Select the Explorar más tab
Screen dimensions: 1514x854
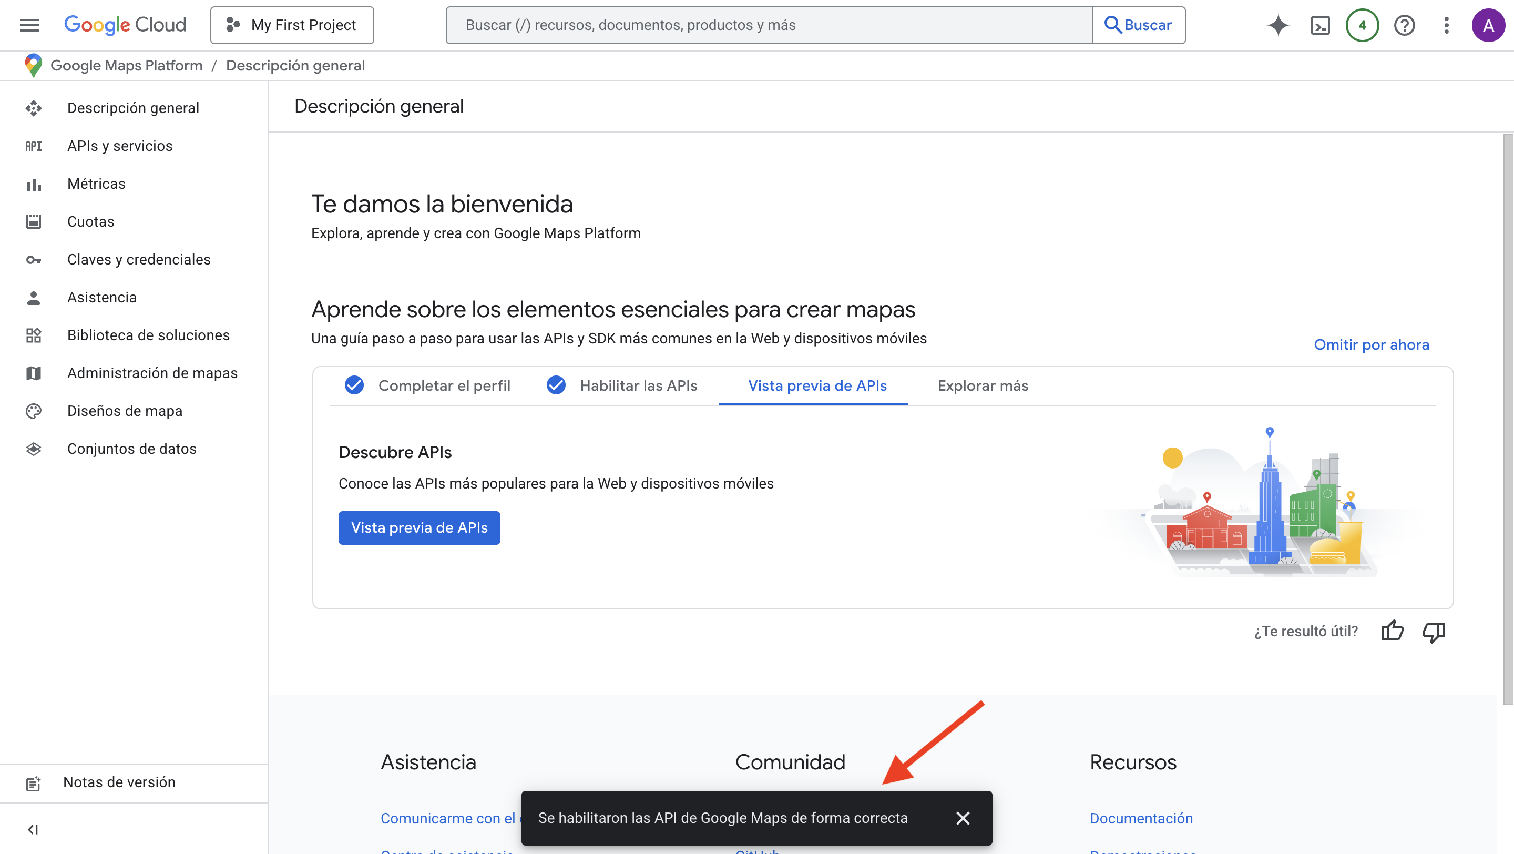point(983,385)
